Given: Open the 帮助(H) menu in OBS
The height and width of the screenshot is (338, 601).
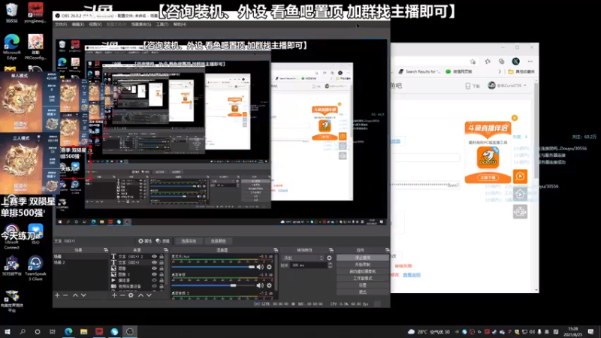Looking at the screenshot, I should (x=180, y=24).
